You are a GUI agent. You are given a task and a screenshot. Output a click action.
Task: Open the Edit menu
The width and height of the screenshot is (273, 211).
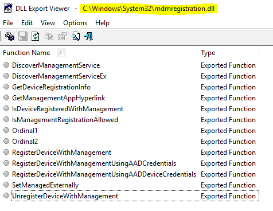click(27, 23)
